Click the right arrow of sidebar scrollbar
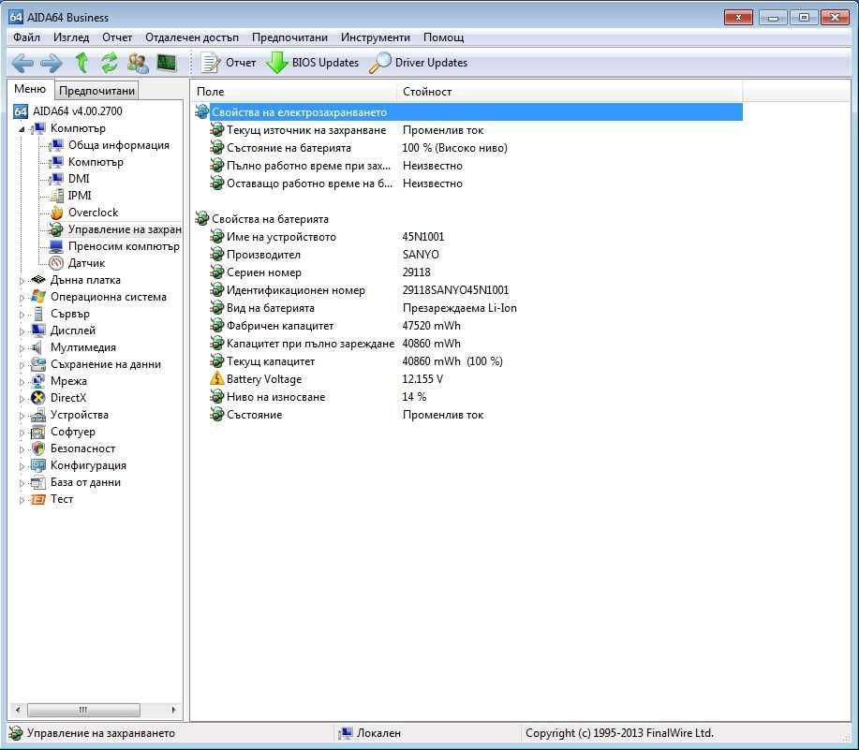859x750 pixels. point(173,710)
